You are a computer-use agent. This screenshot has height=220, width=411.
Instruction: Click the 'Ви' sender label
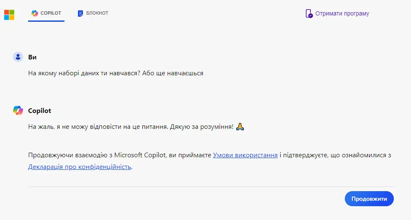click(32, 57)
